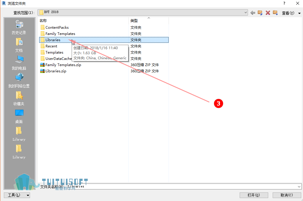The width and height of the screenshot is (303, 201).
Task: Click the red X delete icon
Action: (x=268, y=13)
